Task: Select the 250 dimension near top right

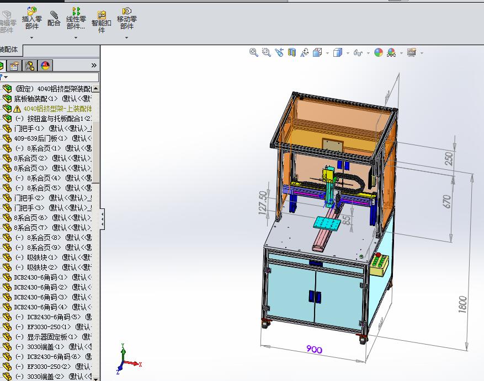Action: (449, 158)
